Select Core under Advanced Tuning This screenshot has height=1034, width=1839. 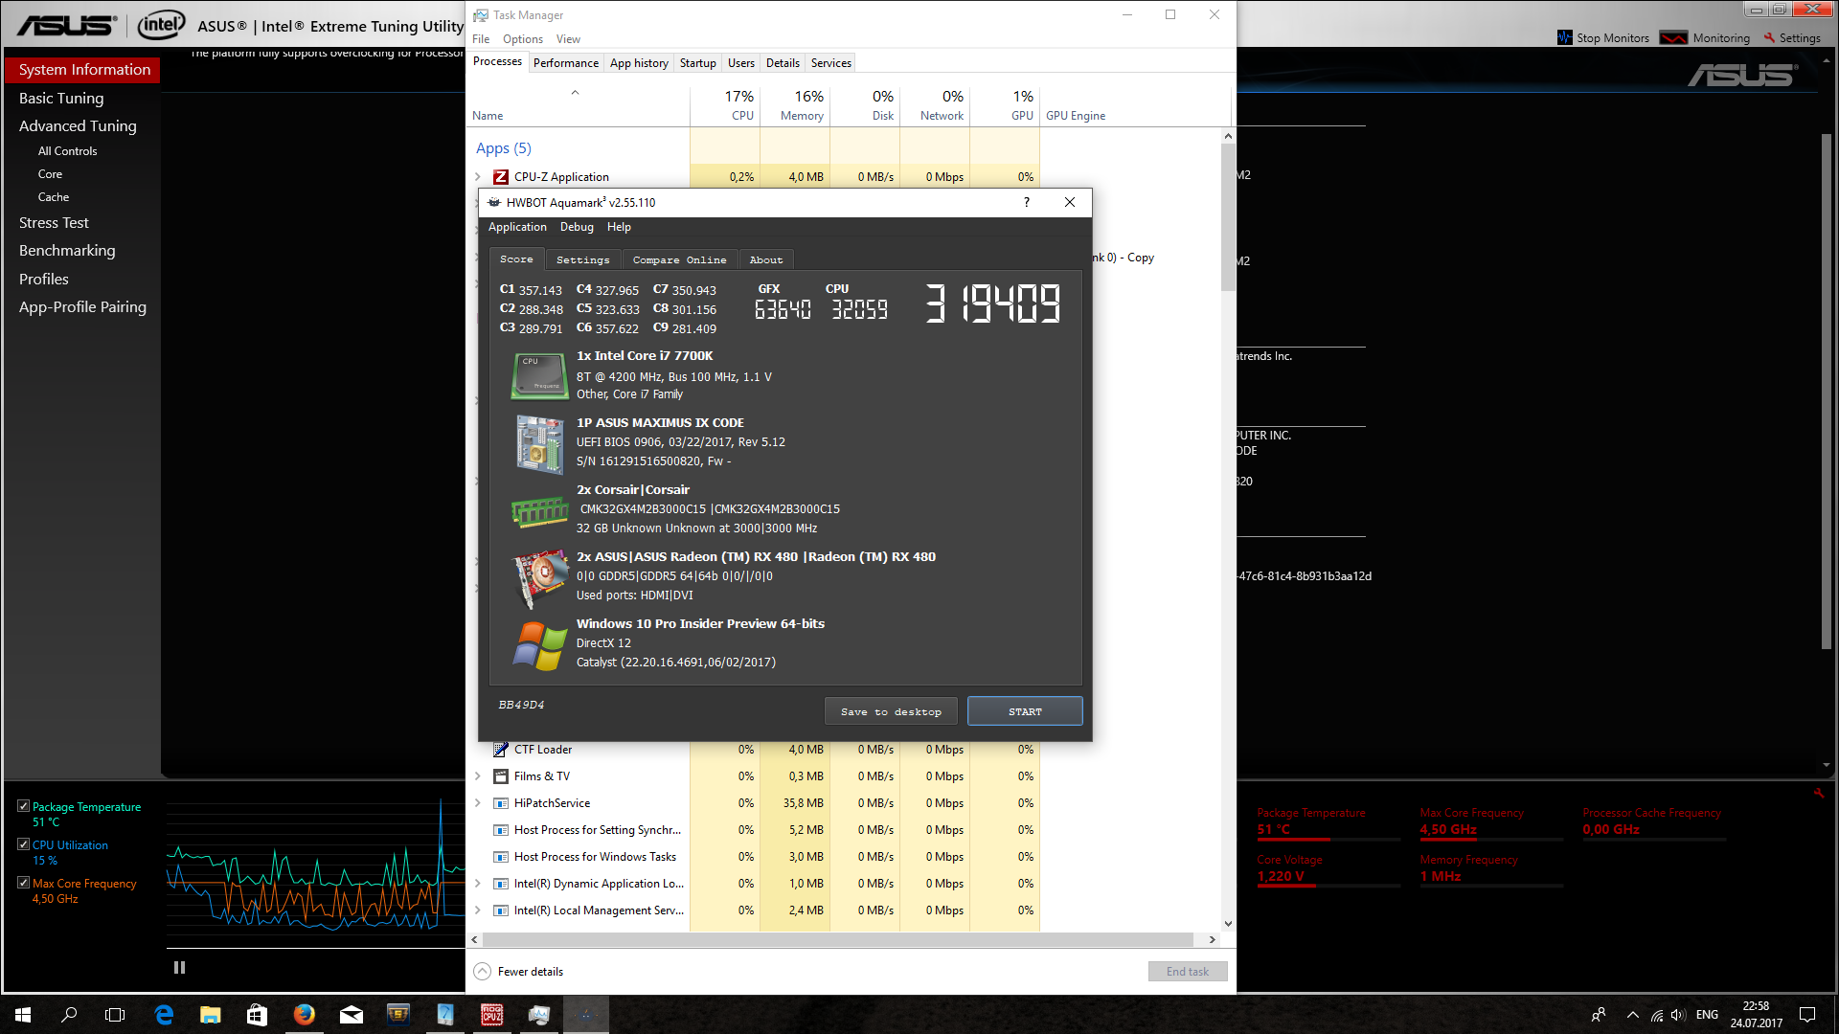[x=50, y=174]
